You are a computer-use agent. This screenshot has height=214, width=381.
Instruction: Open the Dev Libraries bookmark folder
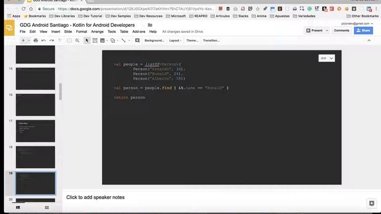coord(62,16)
